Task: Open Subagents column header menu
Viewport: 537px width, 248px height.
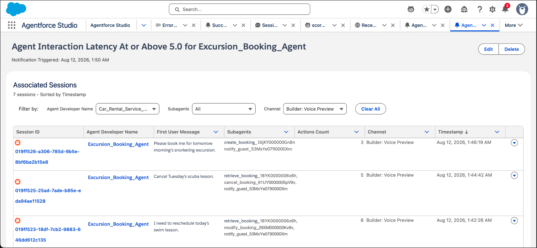Action: [x=286, y=132]
